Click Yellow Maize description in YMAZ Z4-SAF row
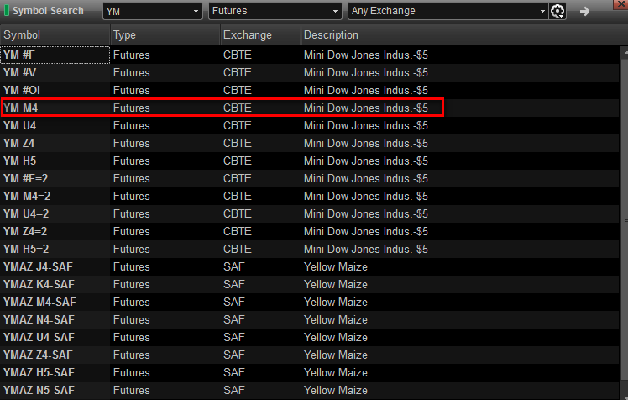The height and width of the screenshot is (400, 628). click(335, 355)
